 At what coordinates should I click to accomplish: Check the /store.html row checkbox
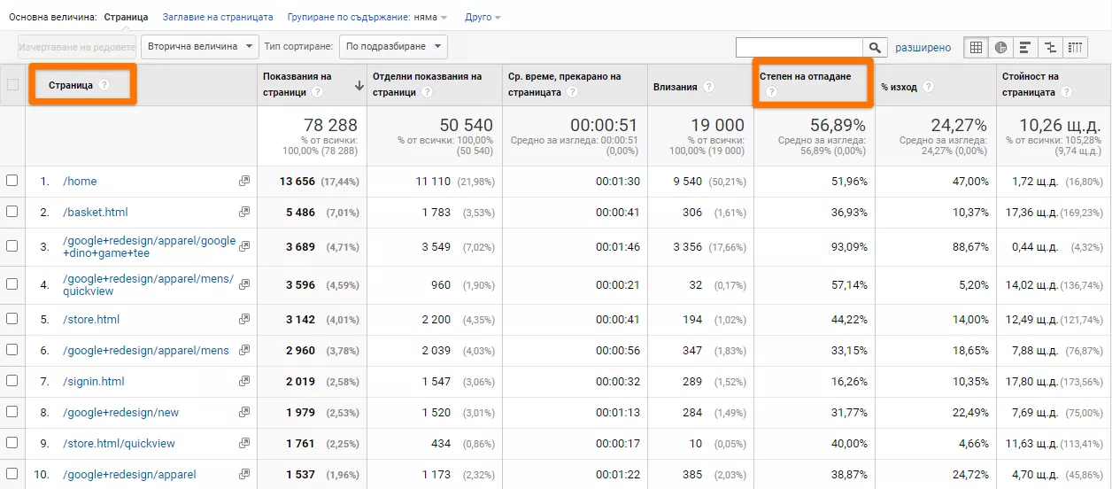pos(12,319)
